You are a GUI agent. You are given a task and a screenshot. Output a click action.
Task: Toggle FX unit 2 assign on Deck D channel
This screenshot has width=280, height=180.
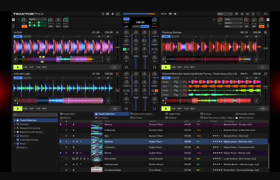(156, 91)
